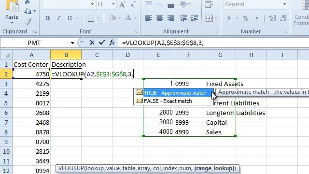This screenshot has height=174, width=309.
Task: Toggle Bold formatting
Action: [47, 18]
